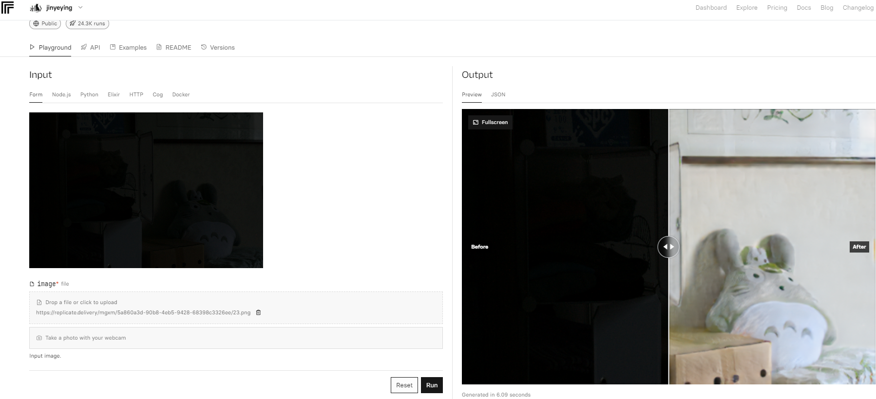Click the file icon beside image label
876x399 pixels.
[32, 284]
